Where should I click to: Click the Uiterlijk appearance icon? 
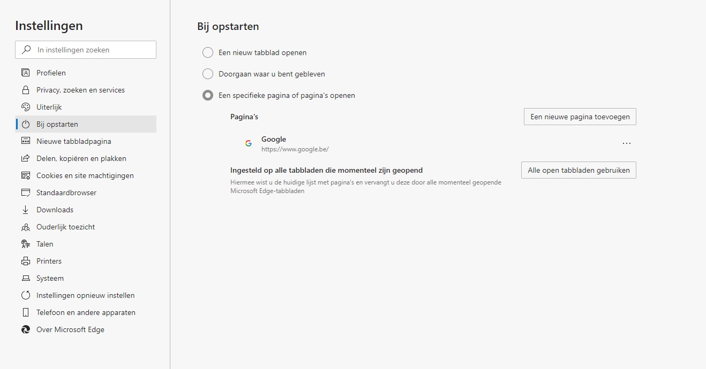tap(26, 106)
